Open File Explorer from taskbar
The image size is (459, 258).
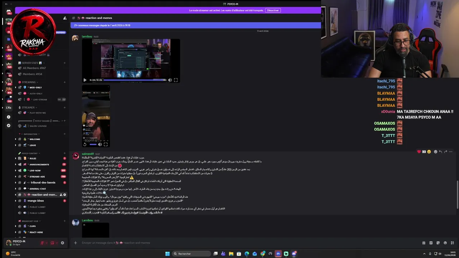[231, 254]
